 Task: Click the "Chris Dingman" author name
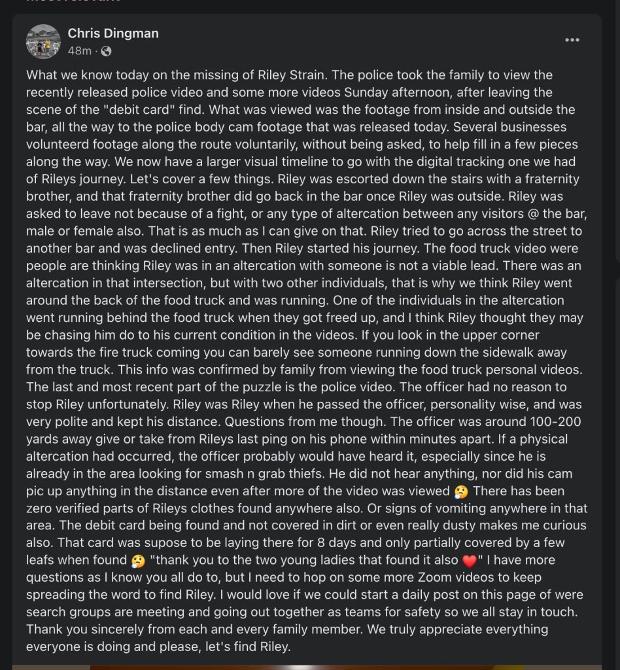pos(113,33)
